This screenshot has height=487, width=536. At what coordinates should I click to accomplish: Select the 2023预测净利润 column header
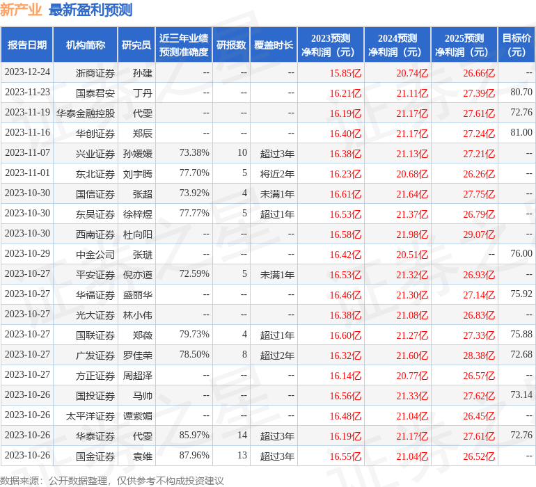click(331, 45)
